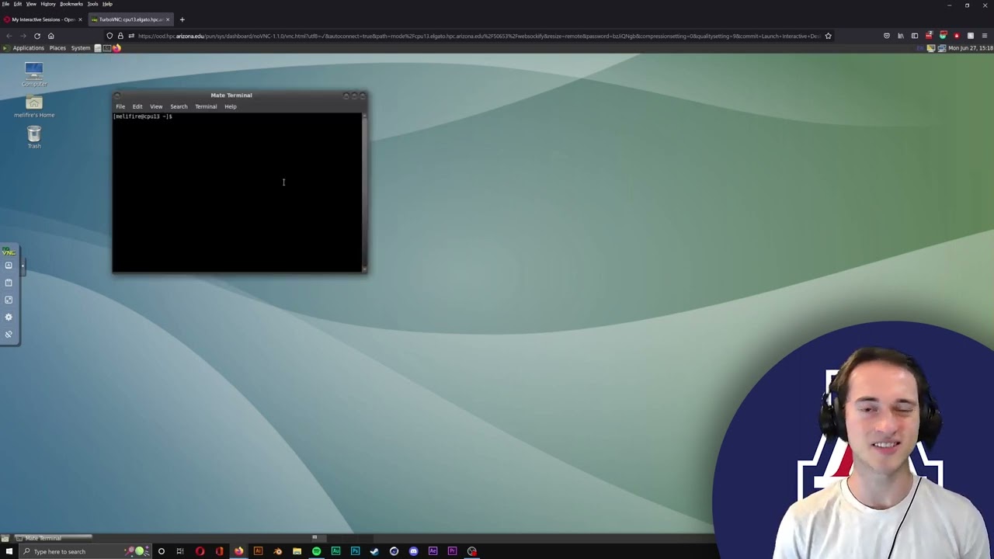This screenshot has height=559, width=994.
Task: Open Opera browser from Windows taskbar
Action: 200,551
